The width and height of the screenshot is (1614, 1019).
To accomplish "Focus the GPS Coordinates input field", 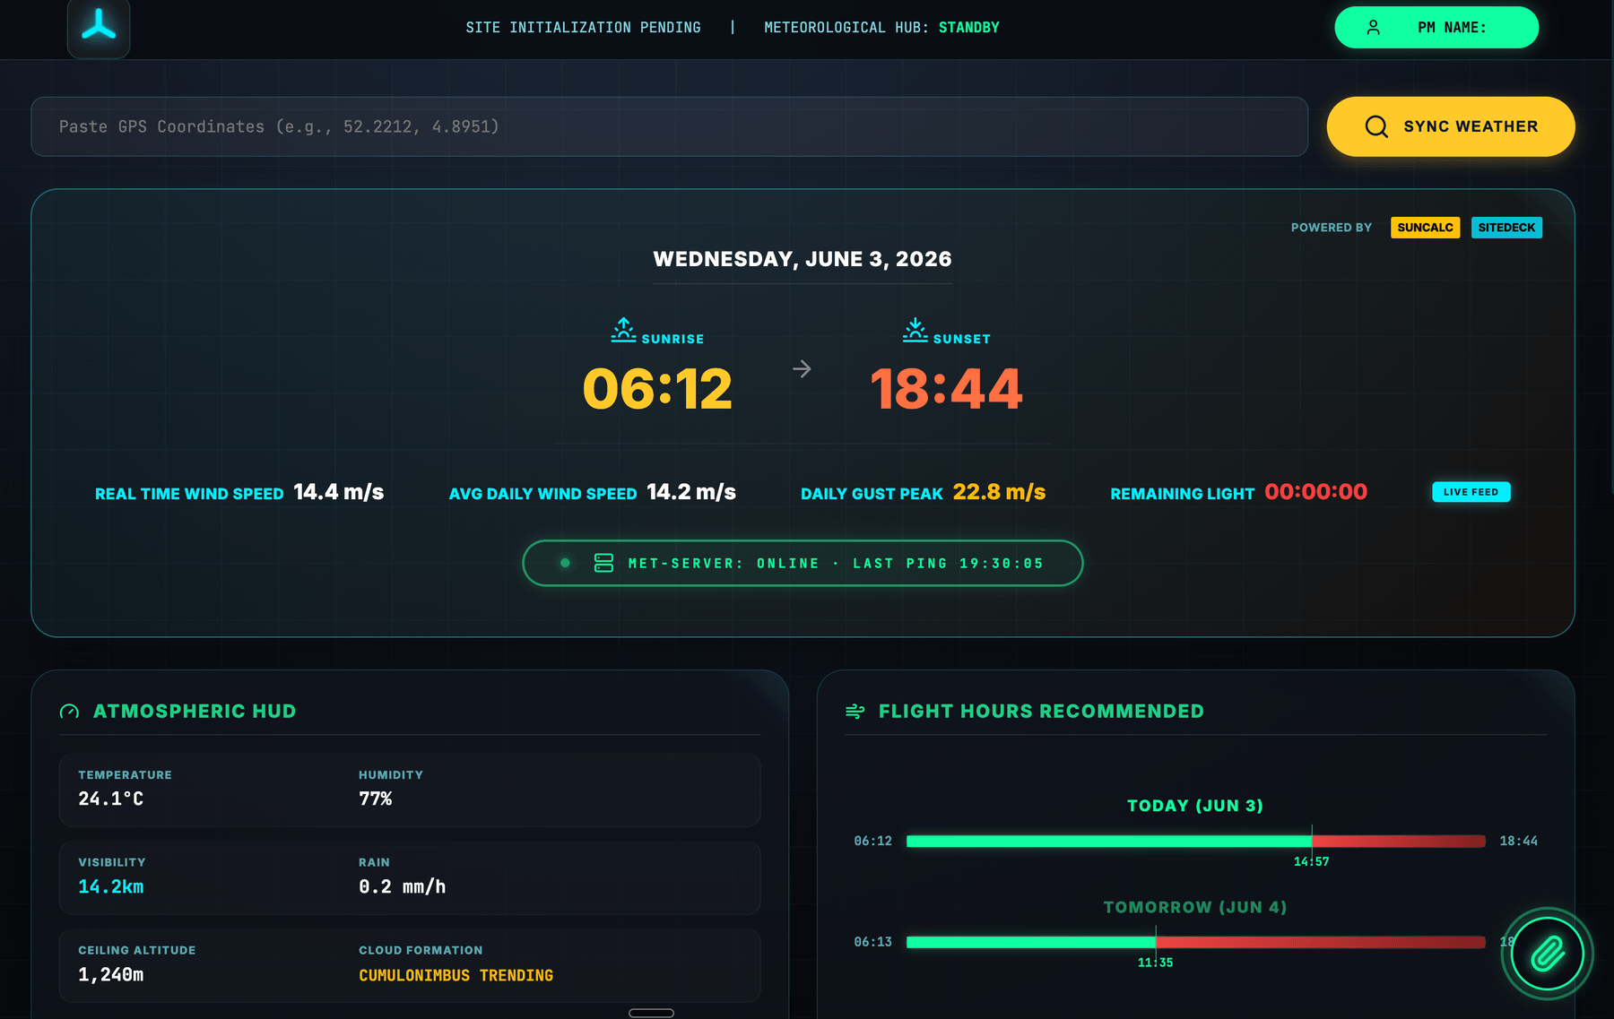I will pyautogui.click(x=669, y=126).
